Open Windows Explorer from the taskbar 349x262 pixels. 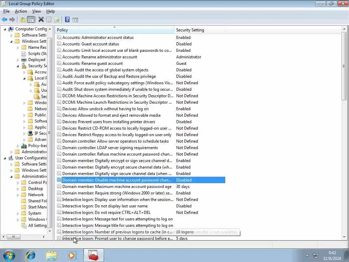click(x=52, y=255)
